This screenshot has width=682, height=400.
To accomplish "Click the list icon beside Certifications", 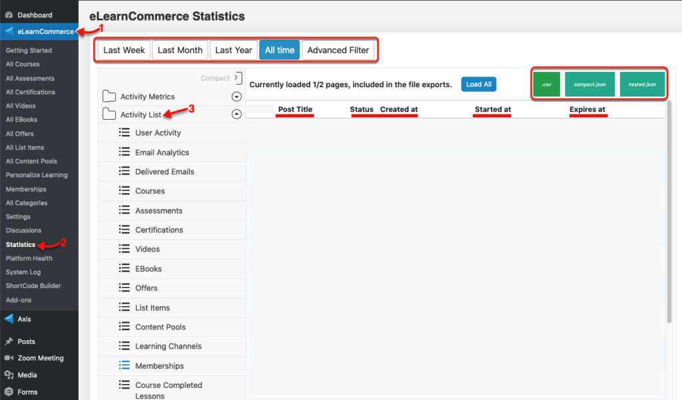I will pyautogui.click(x=125, y=229).
